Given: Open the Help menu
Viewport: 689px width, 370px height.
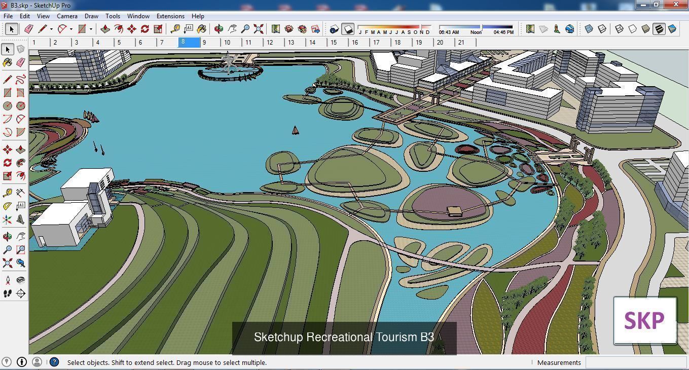Looking at the screenshot, I should coord(198,16).
